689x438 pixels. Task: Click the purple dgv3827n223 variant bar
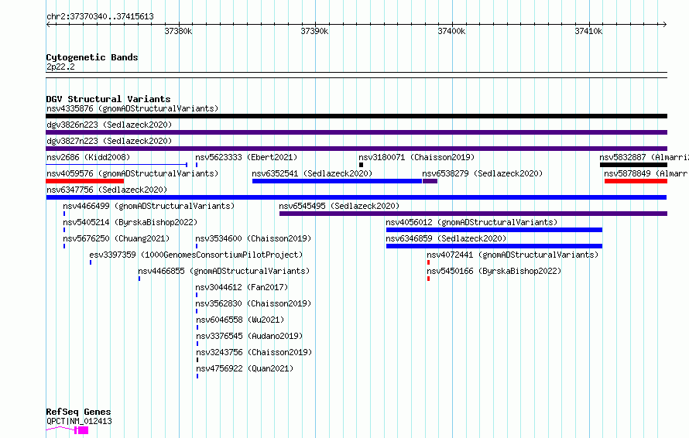pos(356,149)
